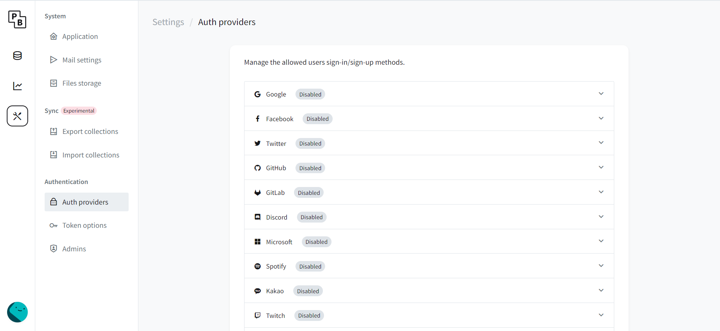
Task: Click the Spotify logo icon
Action: [x=257, y=266]
